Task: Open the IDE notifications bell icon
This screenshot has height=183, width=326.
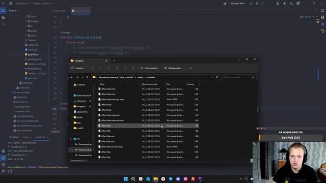Action: coord(322,11)
